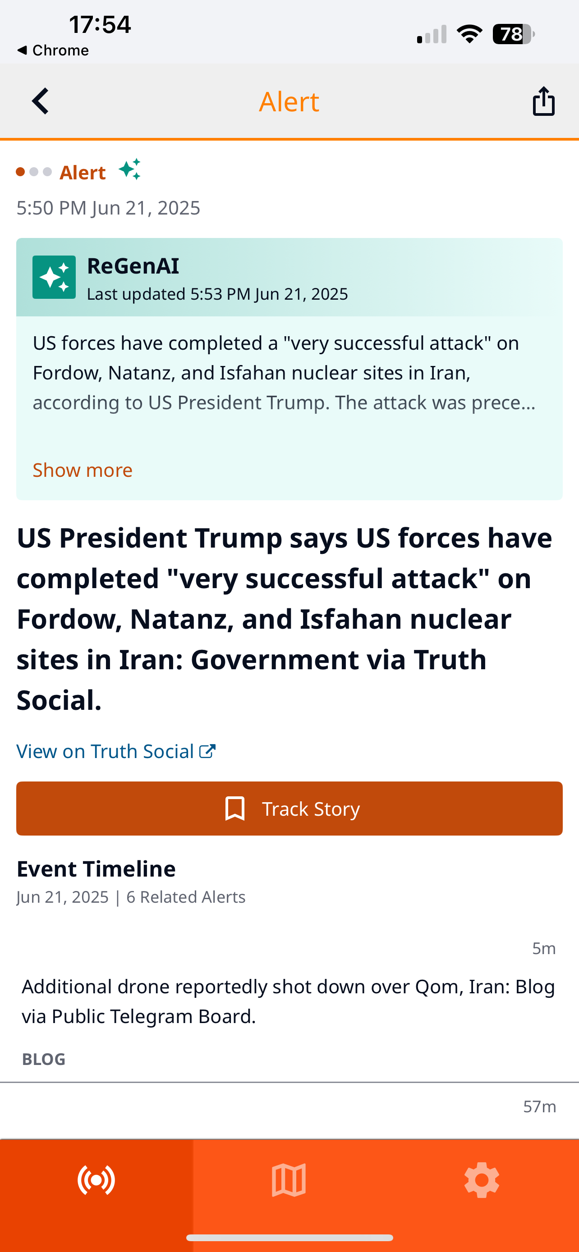This screenshot has height=1252, width=579.
Task: Tap the ReGenAI header title
Action: click(133, 266)
